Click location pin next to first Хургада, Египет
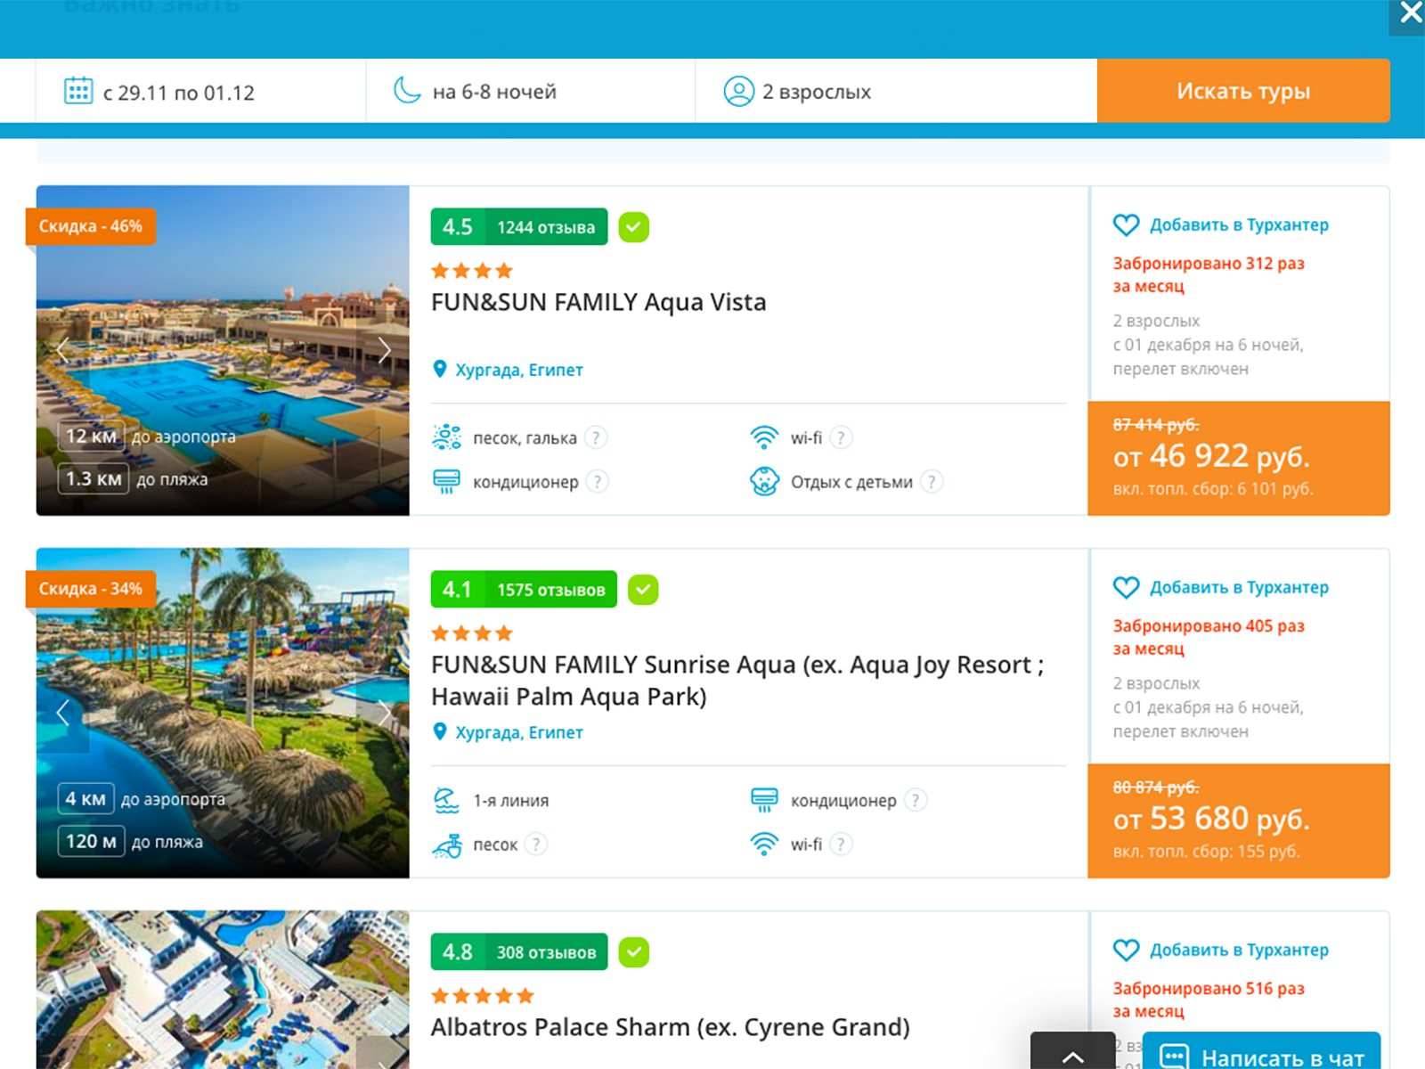The image size is (1425, 1069). (x=439, y=370)
